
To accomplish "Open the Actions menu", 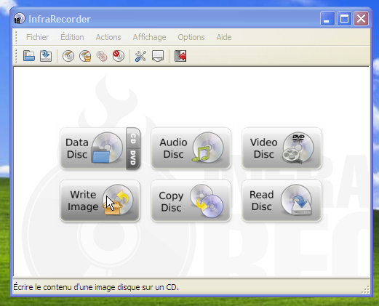I will pos(108,37).
